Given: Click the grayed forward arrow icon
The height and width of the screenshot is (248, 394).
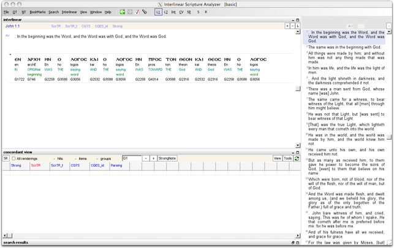Looking at the screenshot, I should coord(130,12).
